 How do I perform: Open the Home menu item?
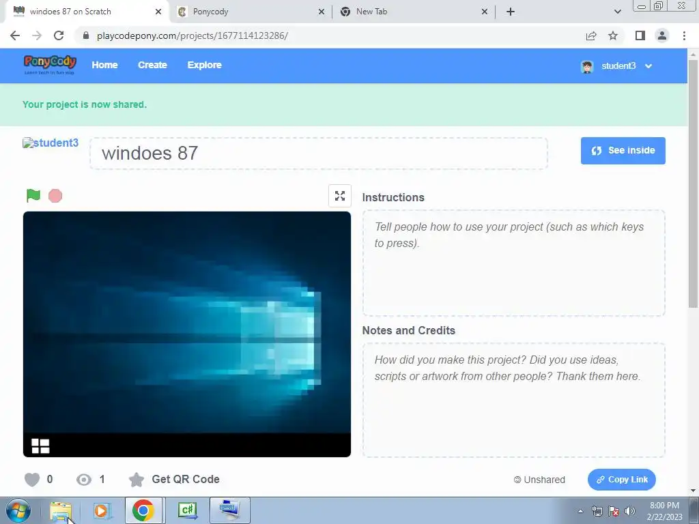tap(104, 65)
